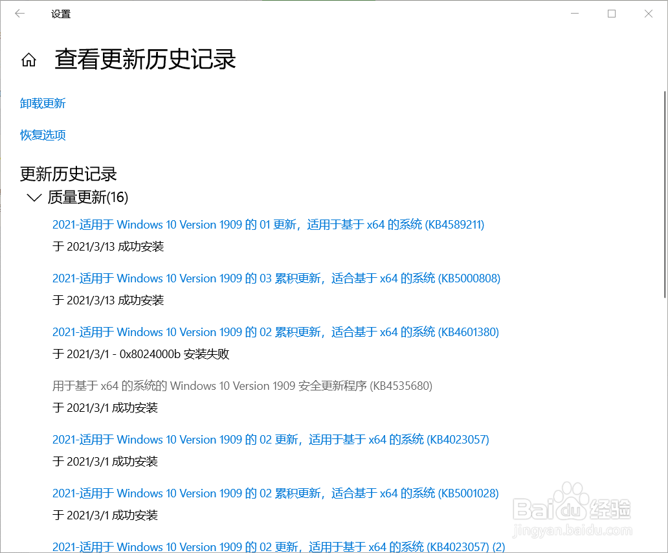Image resolution: width=668 pixels, height=553 pixels.
Task: Open the KB5001028 cumulative update link
Action: pos(276,493)
